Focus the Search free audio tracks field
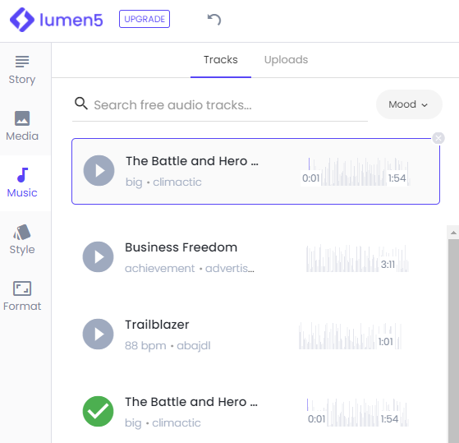This screenshot has height=443, width=459. tap(220, 105)
